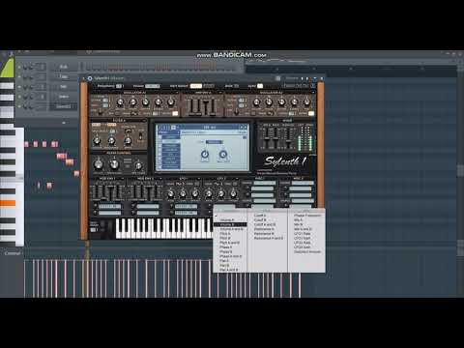Mute the Snare channel via its LED

coord(19,97)
